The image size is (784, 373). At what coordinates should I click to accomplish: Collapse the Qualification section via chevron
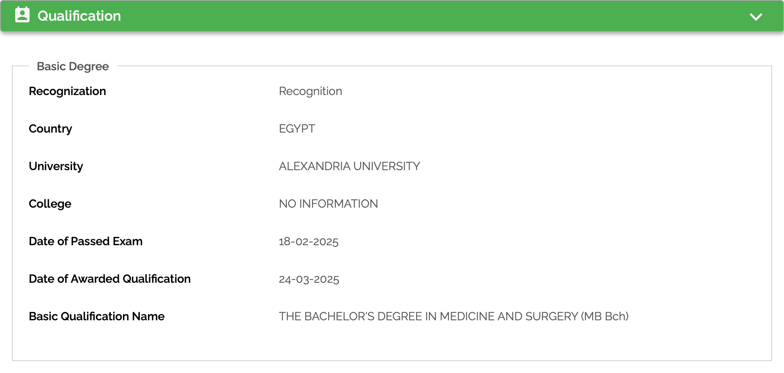tap(756, 16)
